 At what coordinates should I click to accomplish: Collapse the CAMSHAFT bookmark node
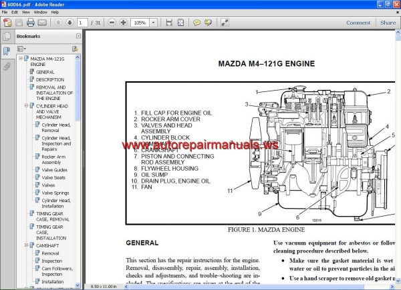point(26,245)
